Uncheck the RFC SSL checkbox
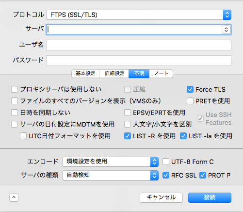 (x=166, y=175)
